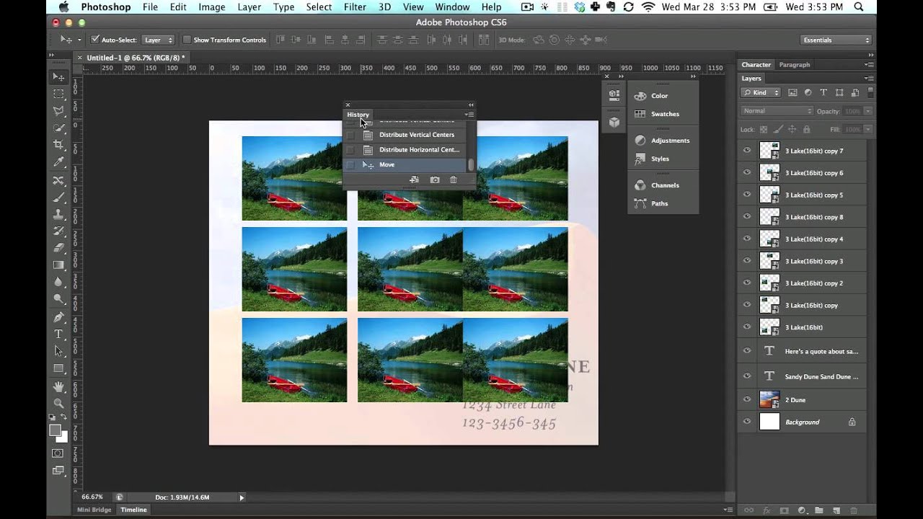Select the Pen tool
Screen dimensions: 923x519
tap(58, 317)
